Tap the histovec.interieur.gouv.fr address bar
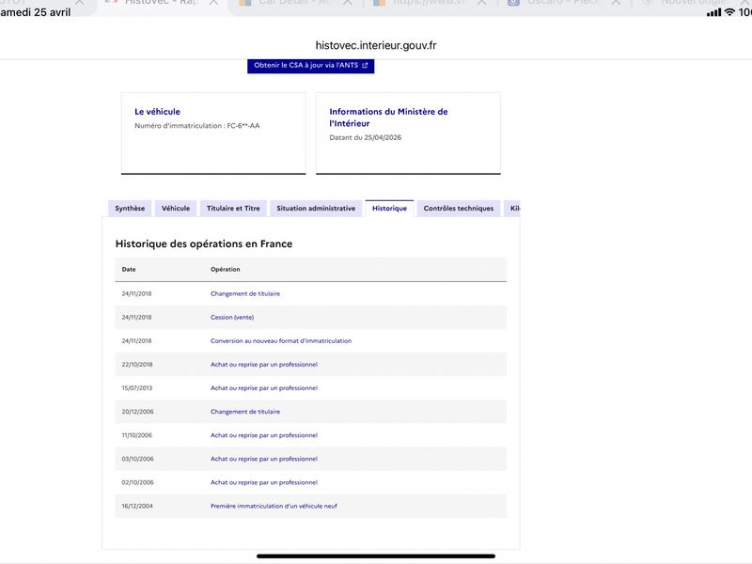This screenshot has height=564, width=752. [376, 45]
